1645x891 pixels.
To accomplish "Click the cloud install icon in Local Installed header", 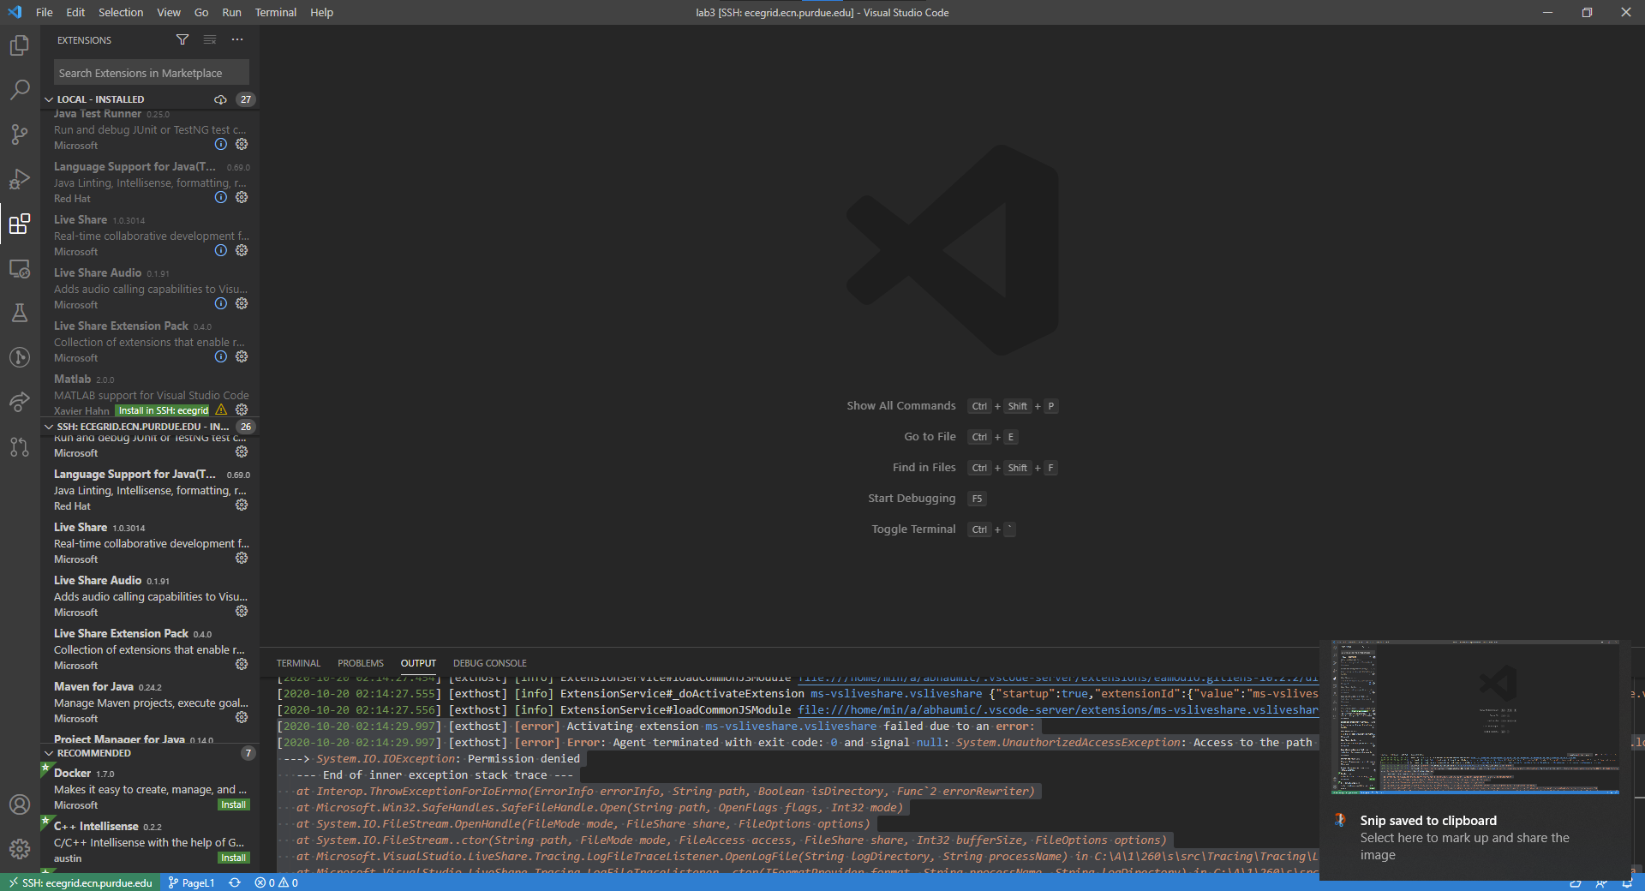I will pyautogui.click(x=220, y=99).
